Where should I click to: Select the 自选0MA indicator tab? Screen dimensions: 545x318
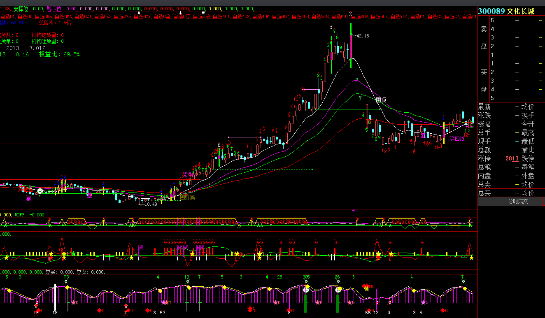[x=63, y=17]
